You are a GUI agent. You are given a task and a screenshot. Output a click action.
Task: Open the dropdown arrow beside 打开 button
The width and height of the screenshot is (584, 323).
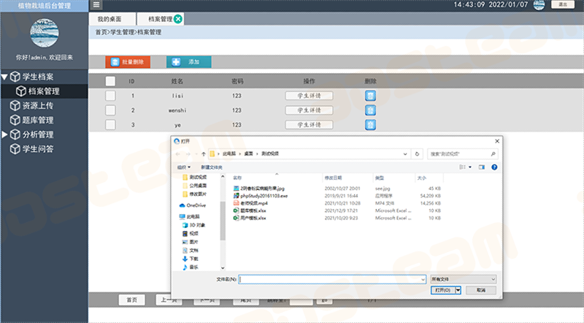pos(458,290)
